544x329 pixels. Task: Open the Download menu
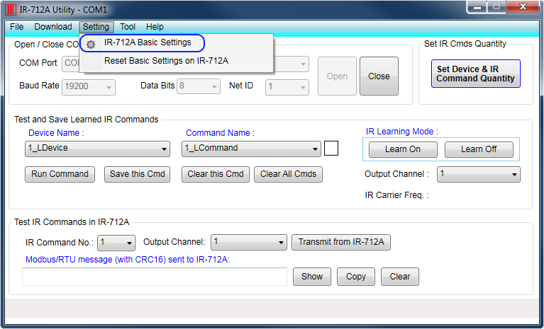[x=53, y=27]
